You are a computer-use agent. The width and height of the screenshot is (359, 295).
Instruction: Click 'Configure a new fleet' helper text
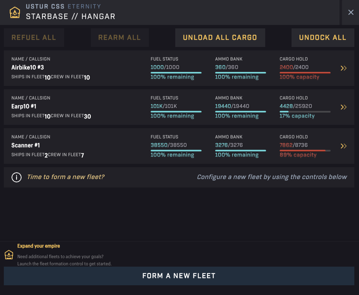click(272, 177)
